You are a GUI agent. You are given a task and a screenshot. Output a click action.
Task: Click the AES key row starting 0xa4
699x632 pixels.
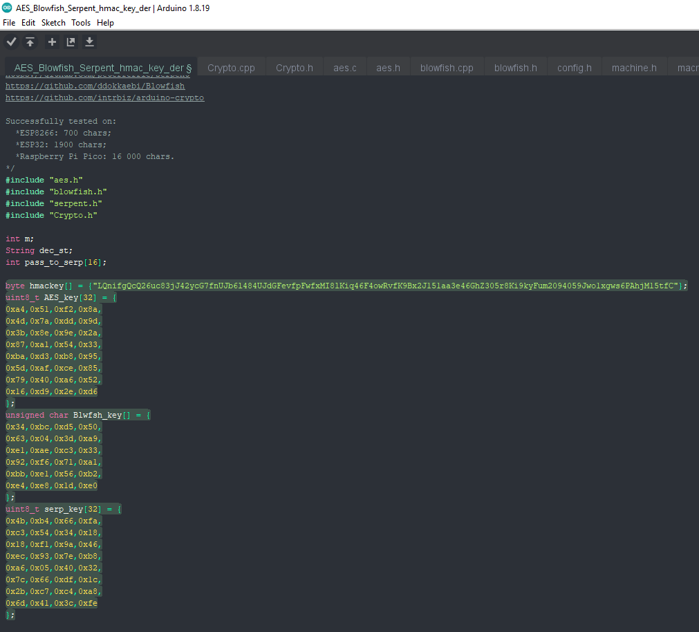click(x=53, y=309)
